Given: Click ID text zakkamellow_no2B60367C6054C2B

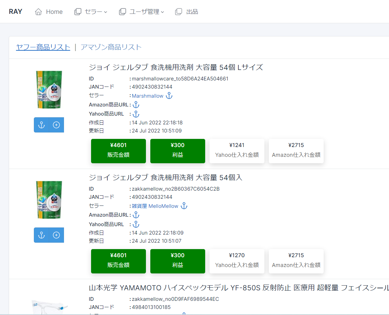Looking at the screenshot, I should coord(176,189).
